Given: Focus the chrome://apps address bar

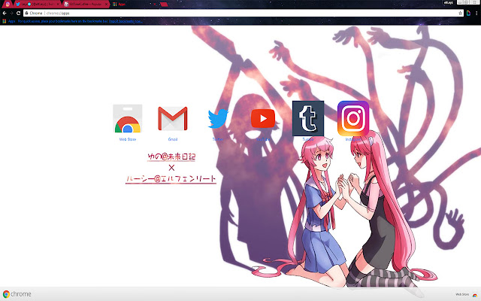Looking at the screenshot, I should click(x=242, y=14).
